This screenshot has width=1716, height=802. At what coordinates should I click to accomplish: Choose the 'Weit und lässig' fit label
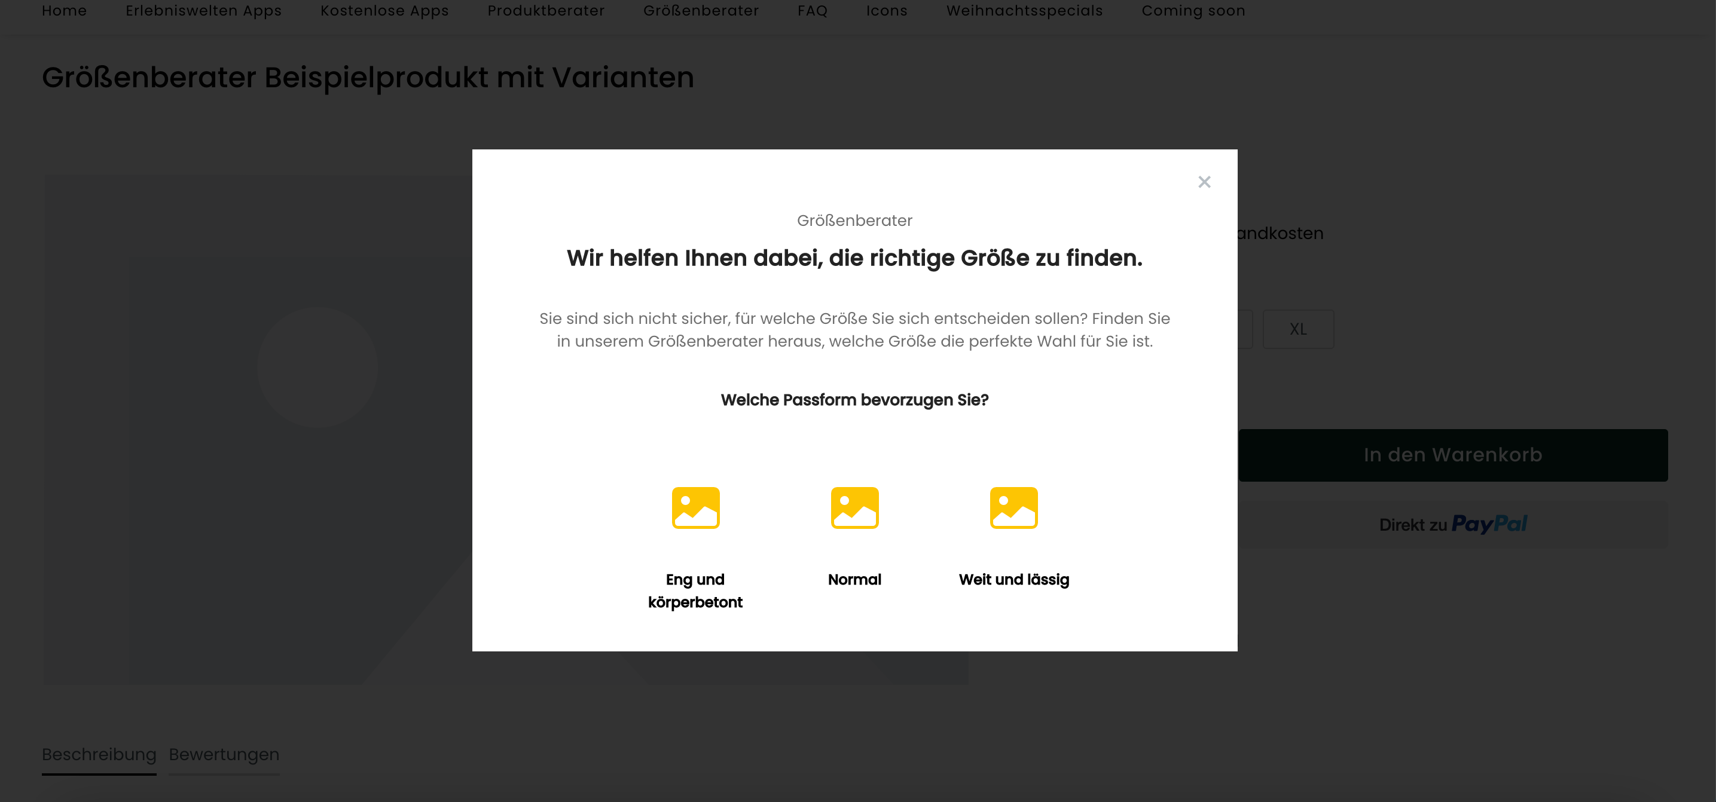coord(1014,580)
